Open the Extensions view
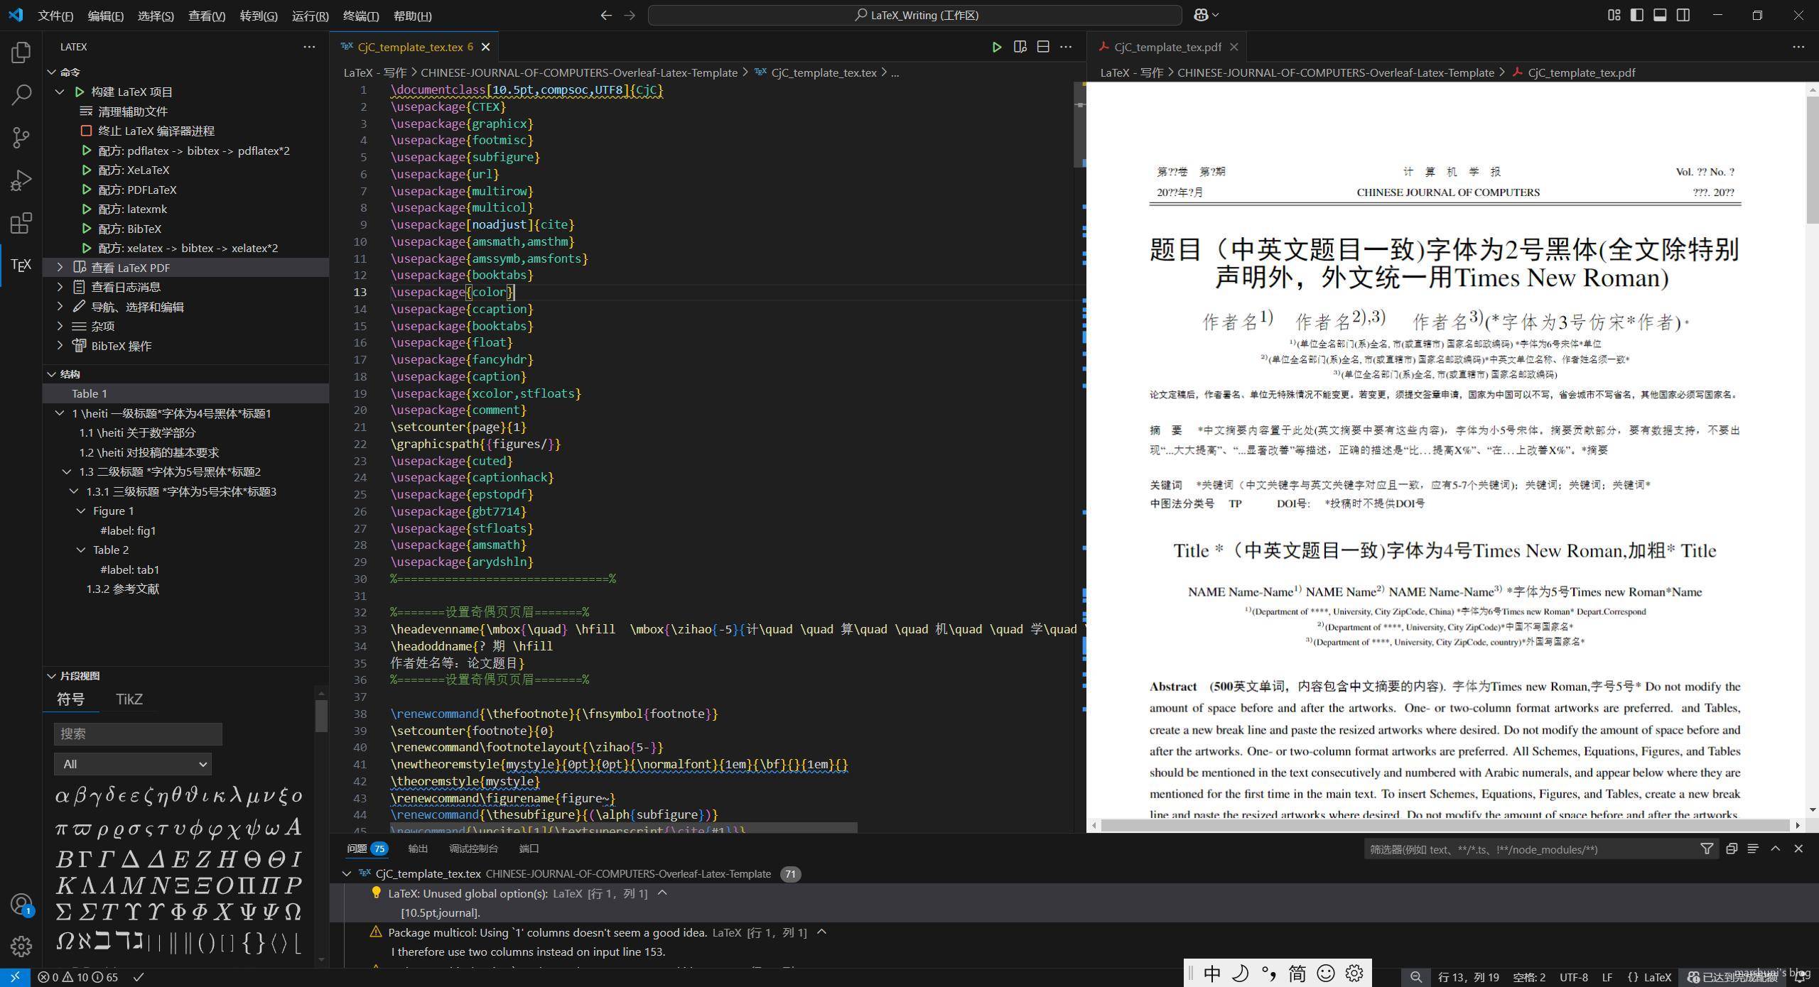 click(21, 222)
